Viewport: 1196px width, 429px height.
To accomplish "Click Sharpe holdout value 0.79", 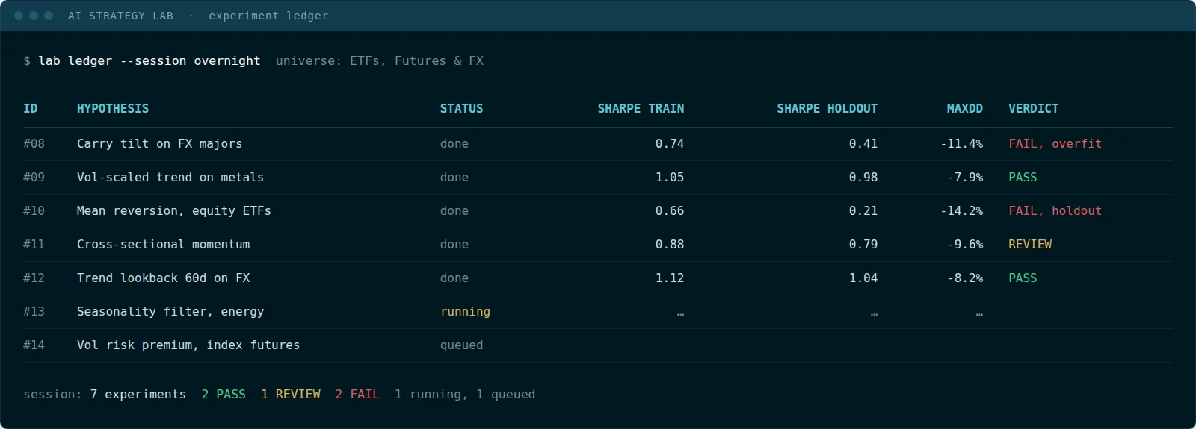I will point(863,245).
